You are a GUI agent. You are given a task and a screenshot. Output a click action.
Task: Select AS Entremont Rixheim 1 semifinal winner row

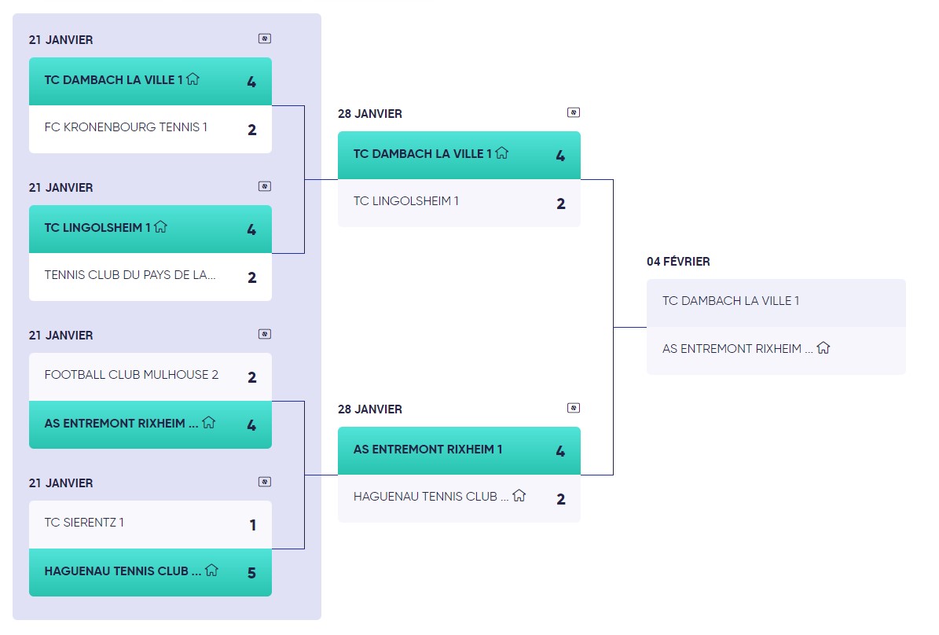tap(459, 450)
